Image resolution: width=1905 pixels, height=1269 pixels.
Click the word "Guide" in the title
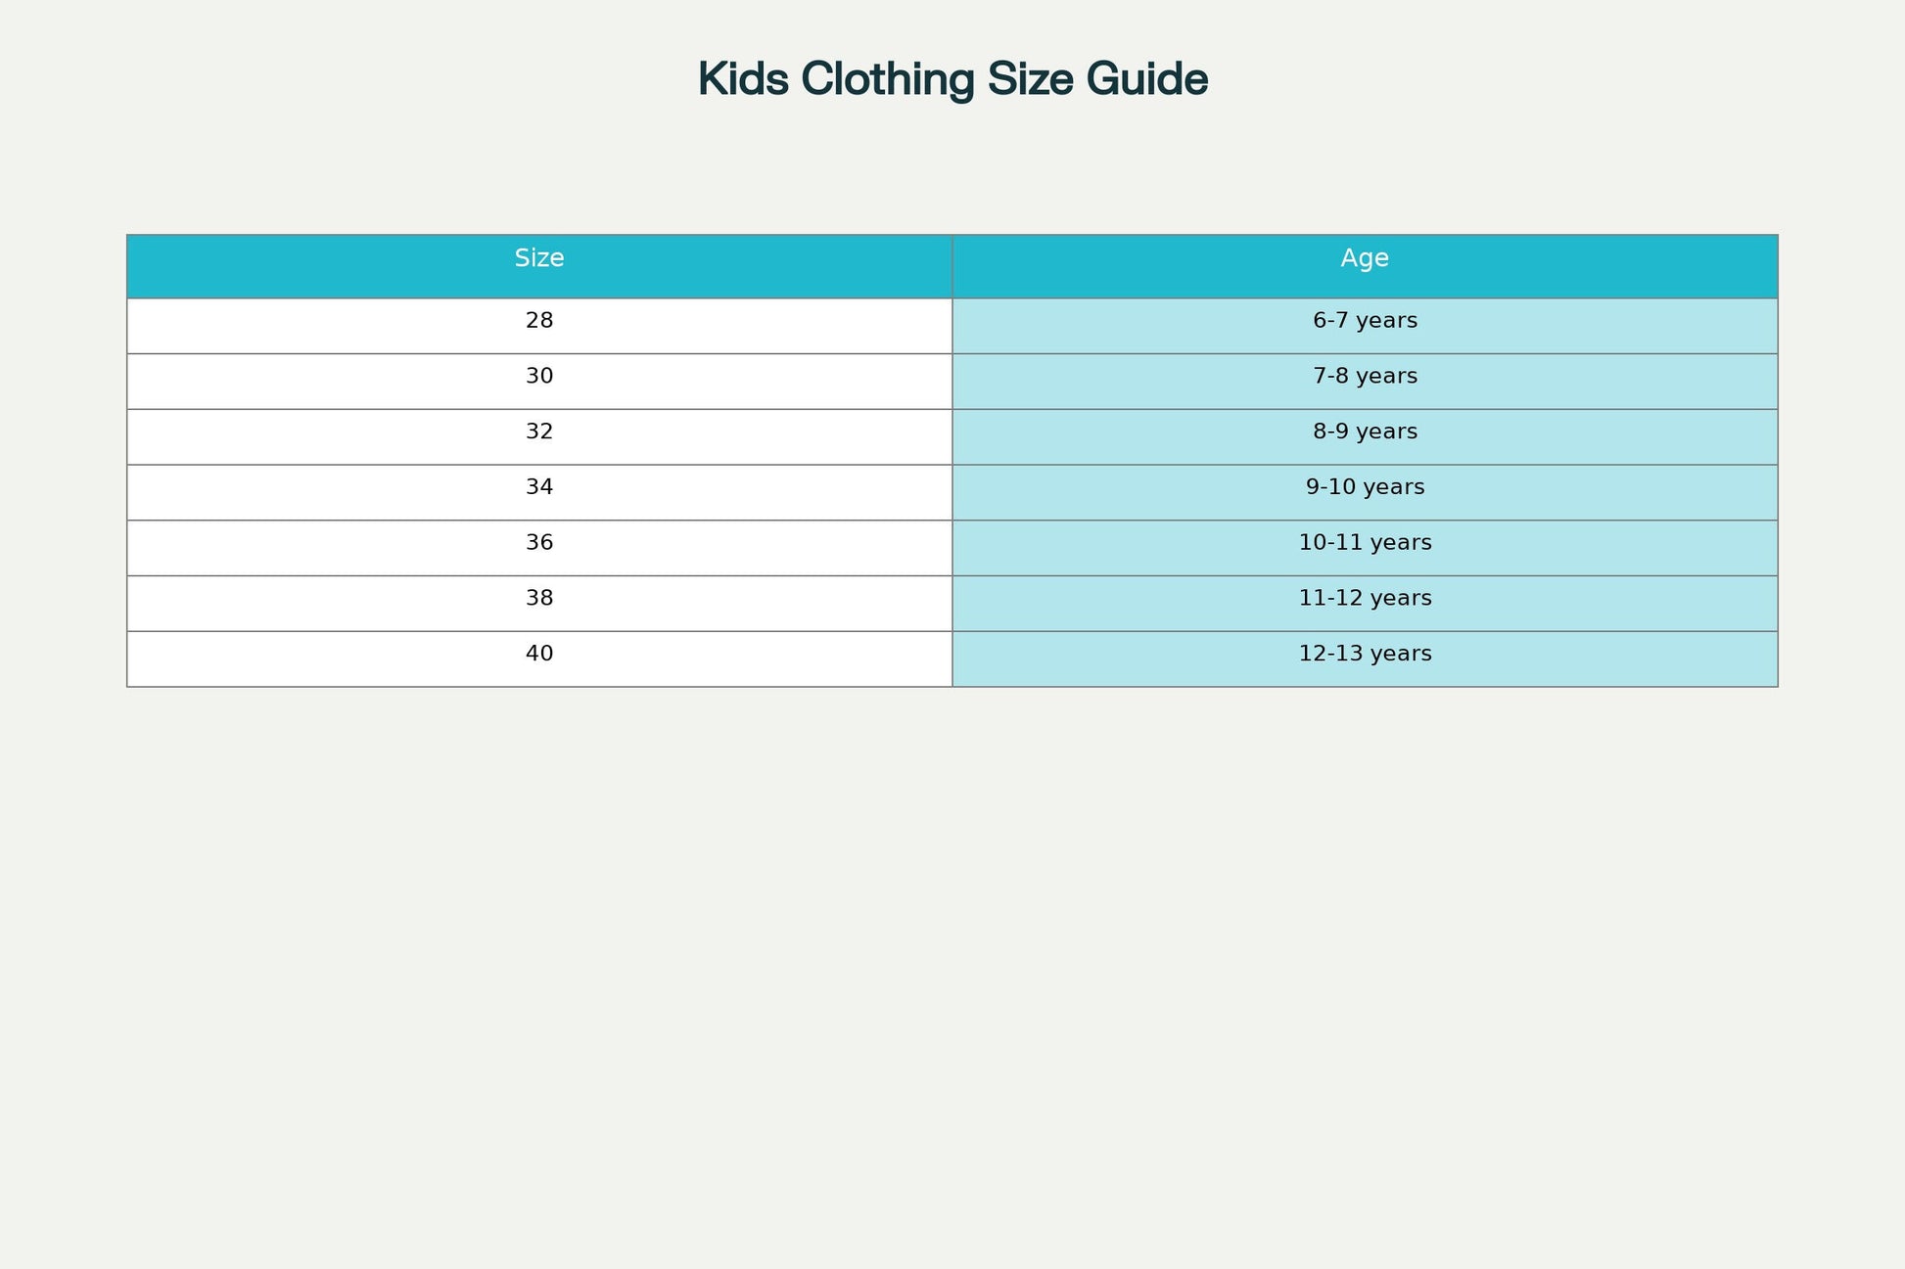(x=1147, y=79)
